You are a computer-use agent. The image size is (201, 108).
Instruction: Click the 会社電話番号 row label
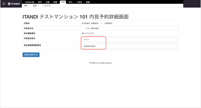29,33
